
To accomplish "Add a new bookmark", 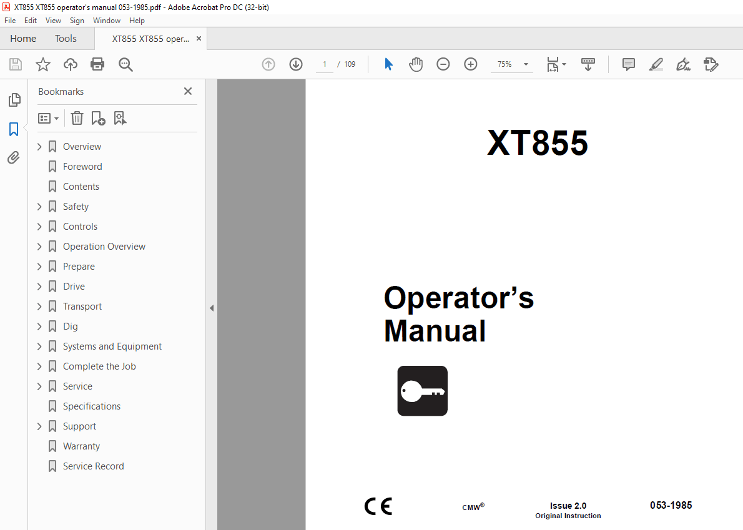I will pos(98,118).
